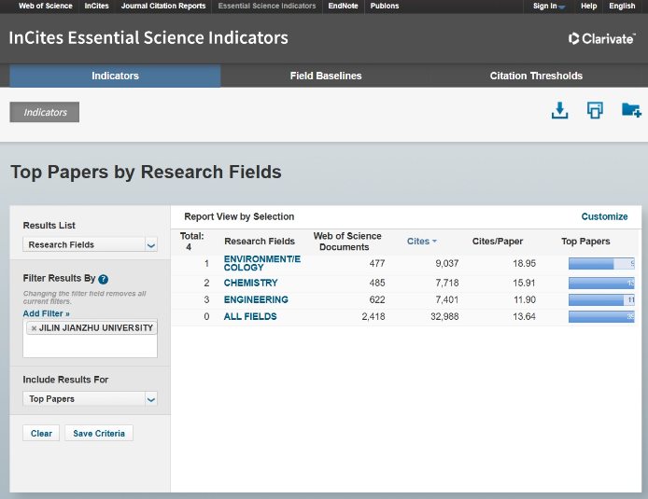Click the Indicators breadcrumb button
Viewport: 648px width, 499px height.
click(x=45, y=112)
